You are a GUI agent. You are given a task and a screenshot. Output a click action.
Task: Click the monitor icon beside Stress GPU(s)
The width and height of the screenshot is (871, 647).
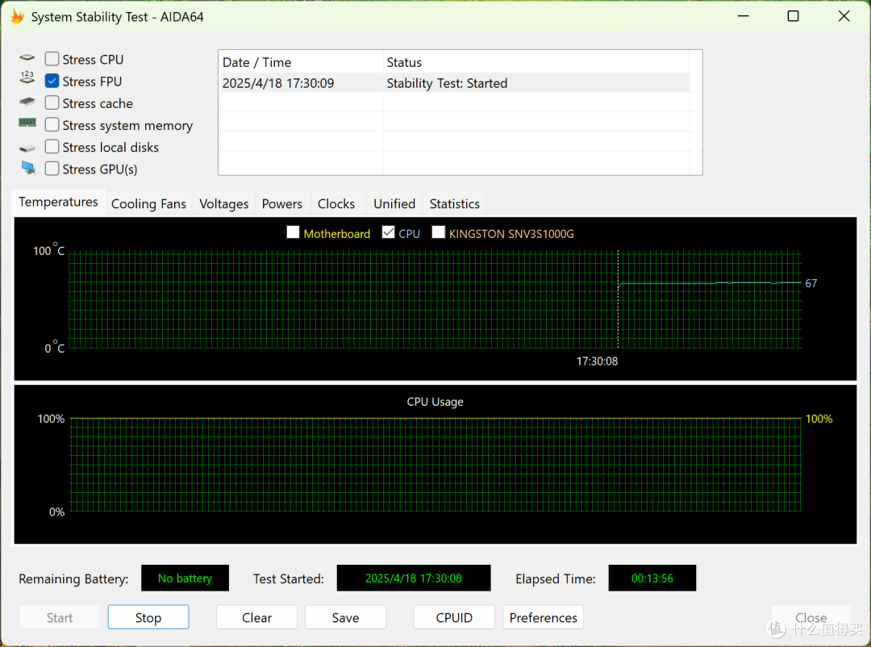coord(27,167)
